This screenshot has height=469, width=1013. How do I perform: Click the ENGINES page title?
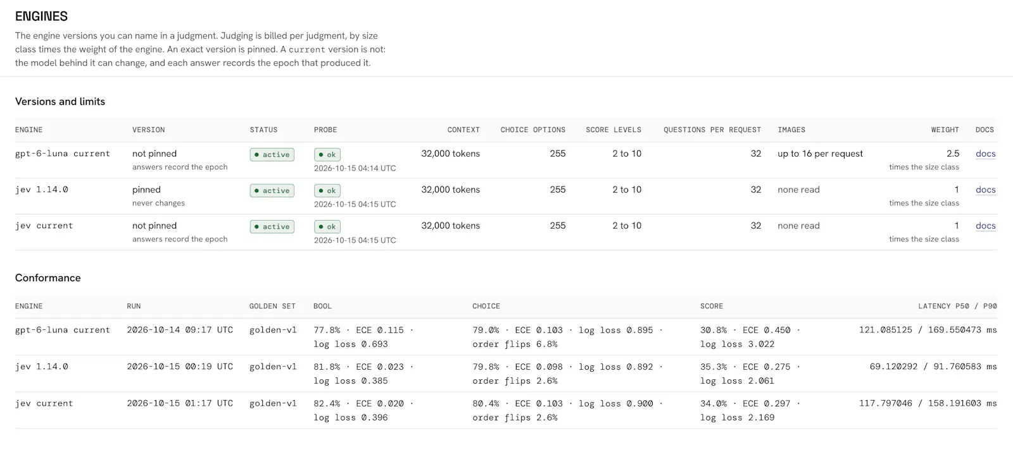pyautogui.click(x=41, y=16)
